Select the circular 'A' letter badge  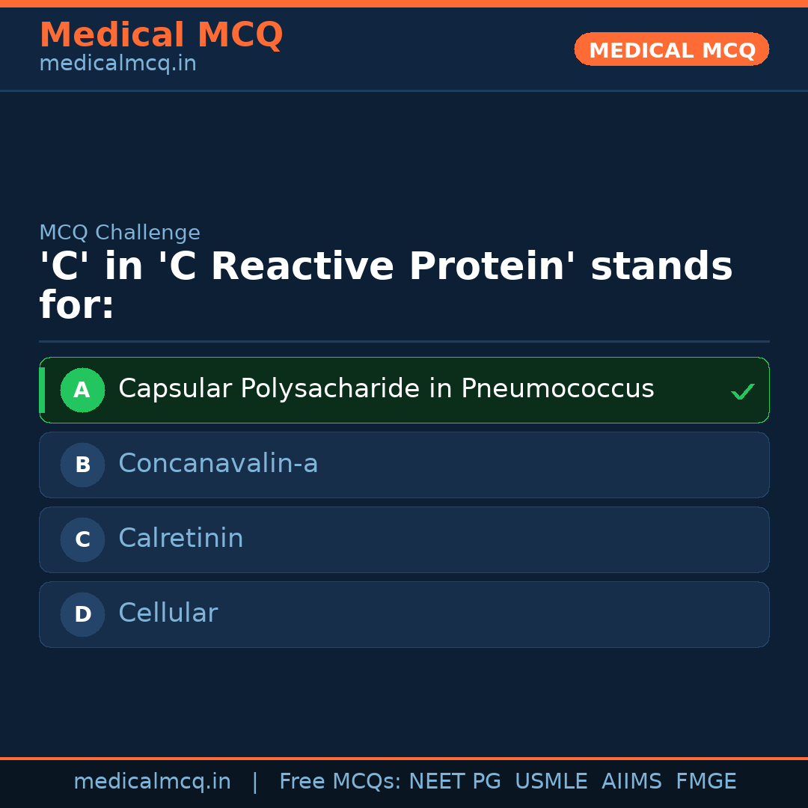point(82,390)
